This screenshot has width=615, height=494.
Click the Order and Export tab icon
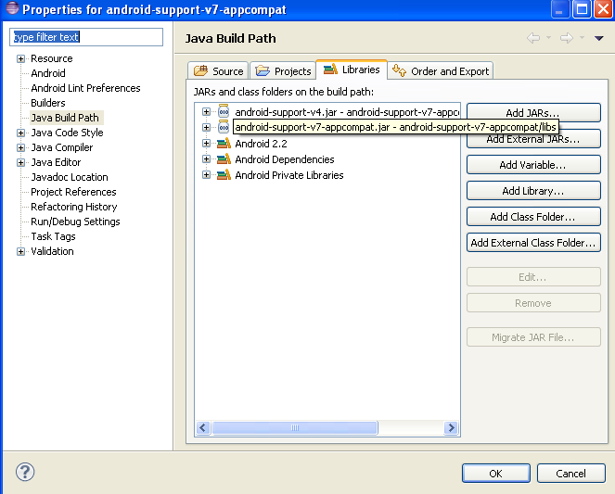click(x=399, y=70)
